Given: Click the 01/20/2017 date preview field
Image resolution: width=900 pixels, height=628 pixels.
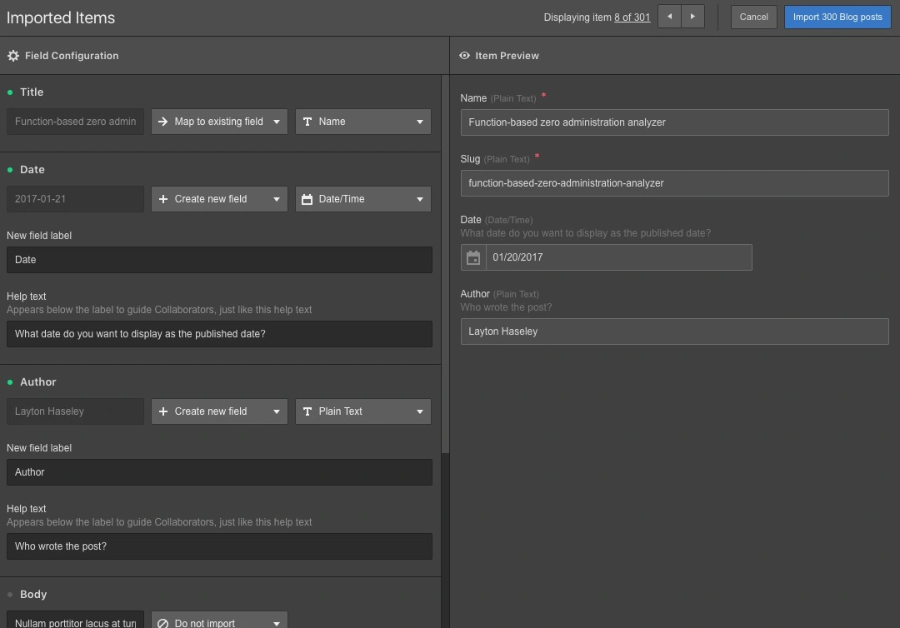Looking at the screenshot, I should (x=618, y=257).
